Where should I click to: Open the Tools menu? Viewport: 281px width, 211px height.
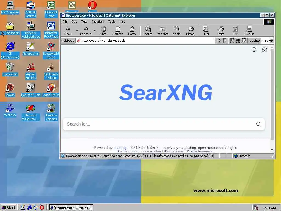tap(112, 21)
